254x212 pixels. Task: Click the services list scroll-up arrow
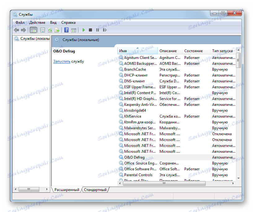[239, 50]
